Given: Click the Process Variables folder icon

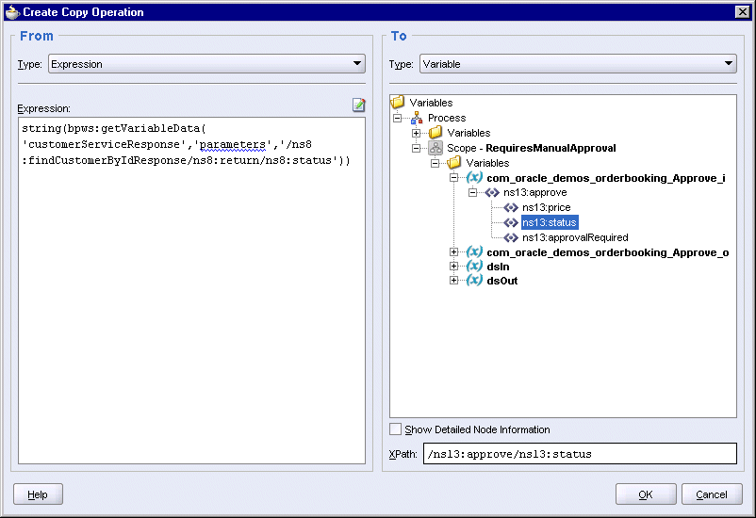Looking at the screenshot, I should [435, 132].
